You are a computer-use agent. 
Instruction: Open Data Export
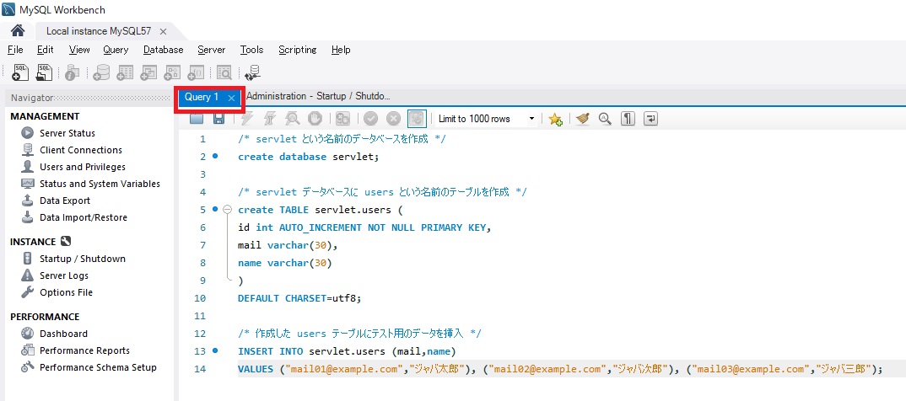(x=65, y=200)
